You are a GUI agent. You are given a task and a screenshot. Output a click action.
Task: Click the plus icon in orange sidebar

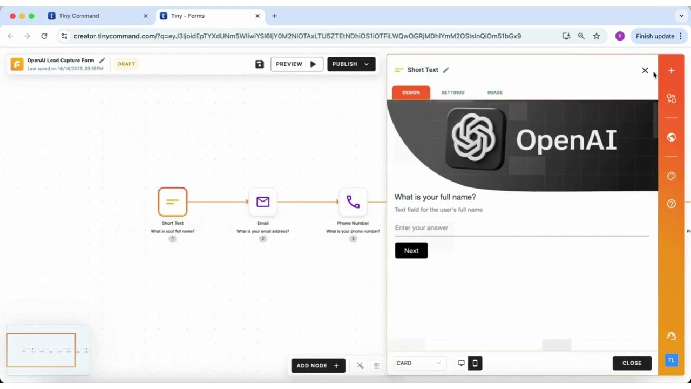672,71
